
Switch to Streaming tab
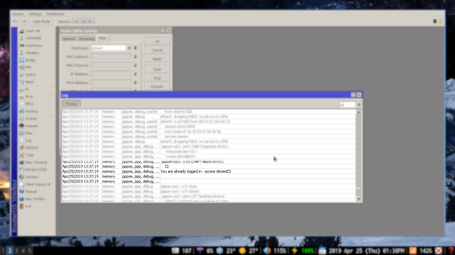click(87, 39)
